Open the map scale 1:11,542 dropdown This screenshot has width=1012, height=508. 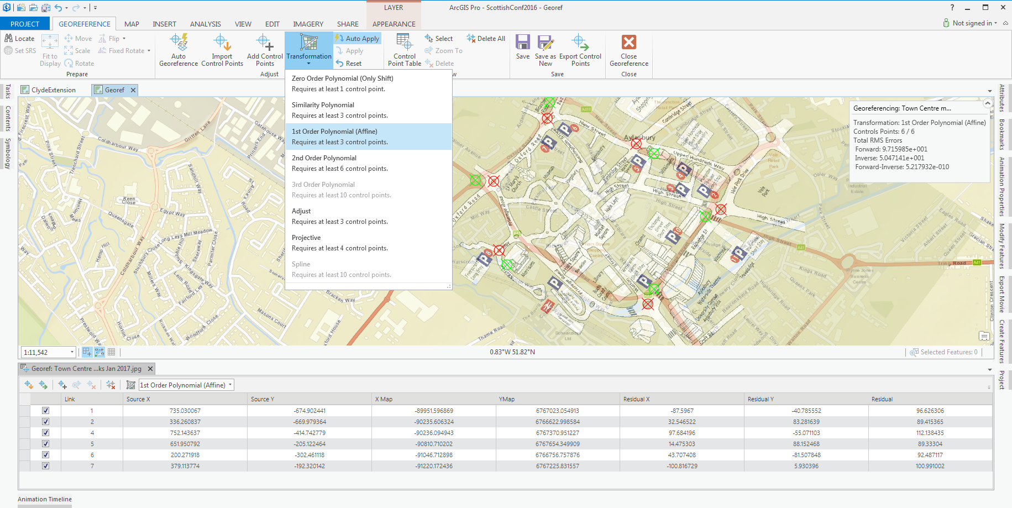(72, 352)
